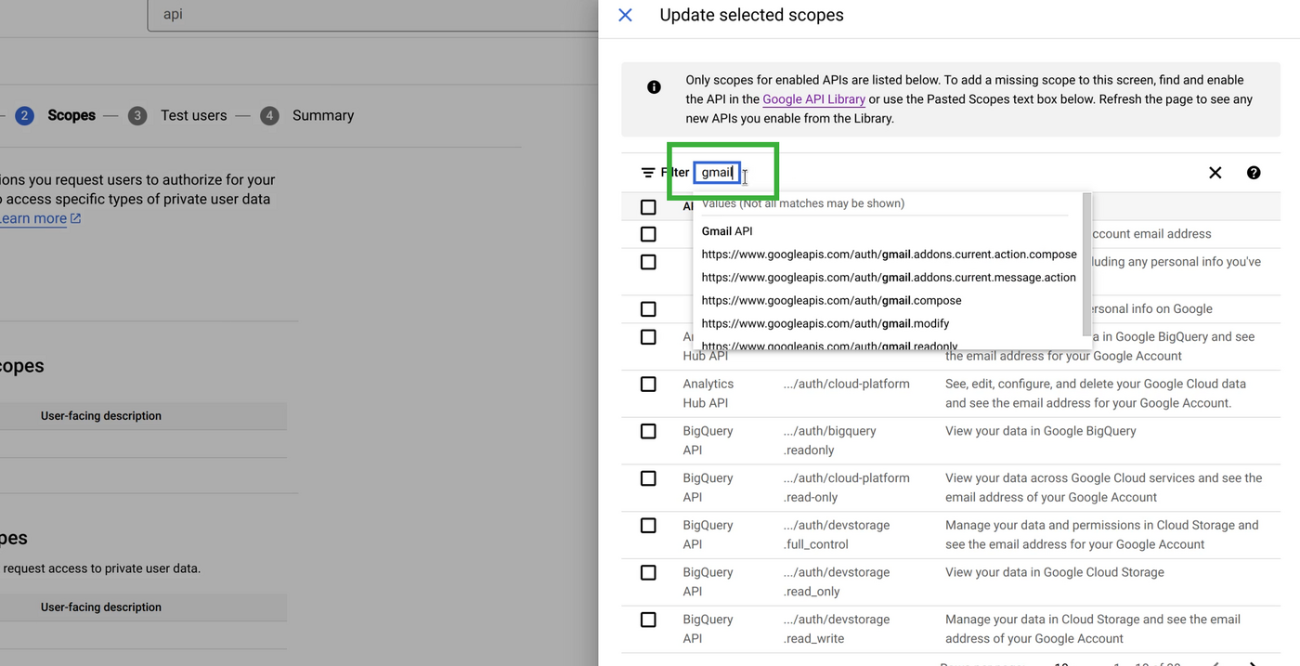Click the filter funnel icon

click(647, 172)
